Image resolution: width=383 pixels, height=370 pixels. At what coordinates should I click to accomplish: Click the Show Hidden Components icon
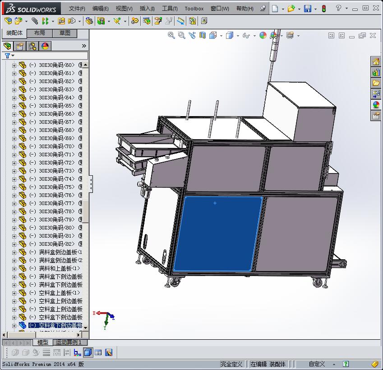coord(89,21)
